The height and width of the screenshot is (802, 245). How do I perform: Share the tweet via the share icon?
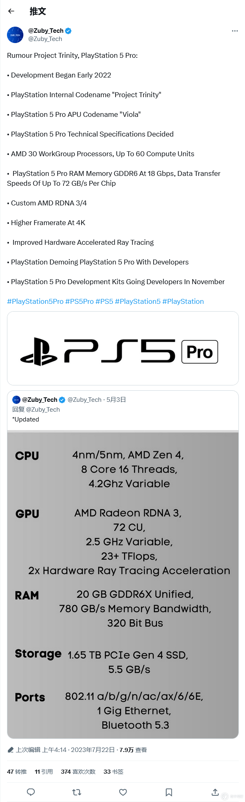point(215,792)
